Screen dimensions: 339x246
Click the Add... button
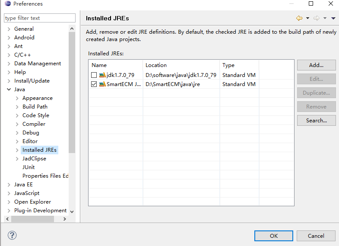316,65
